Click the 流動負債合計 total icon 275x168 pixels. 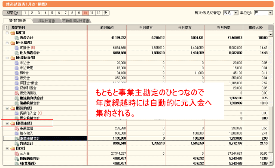point(17,103)
